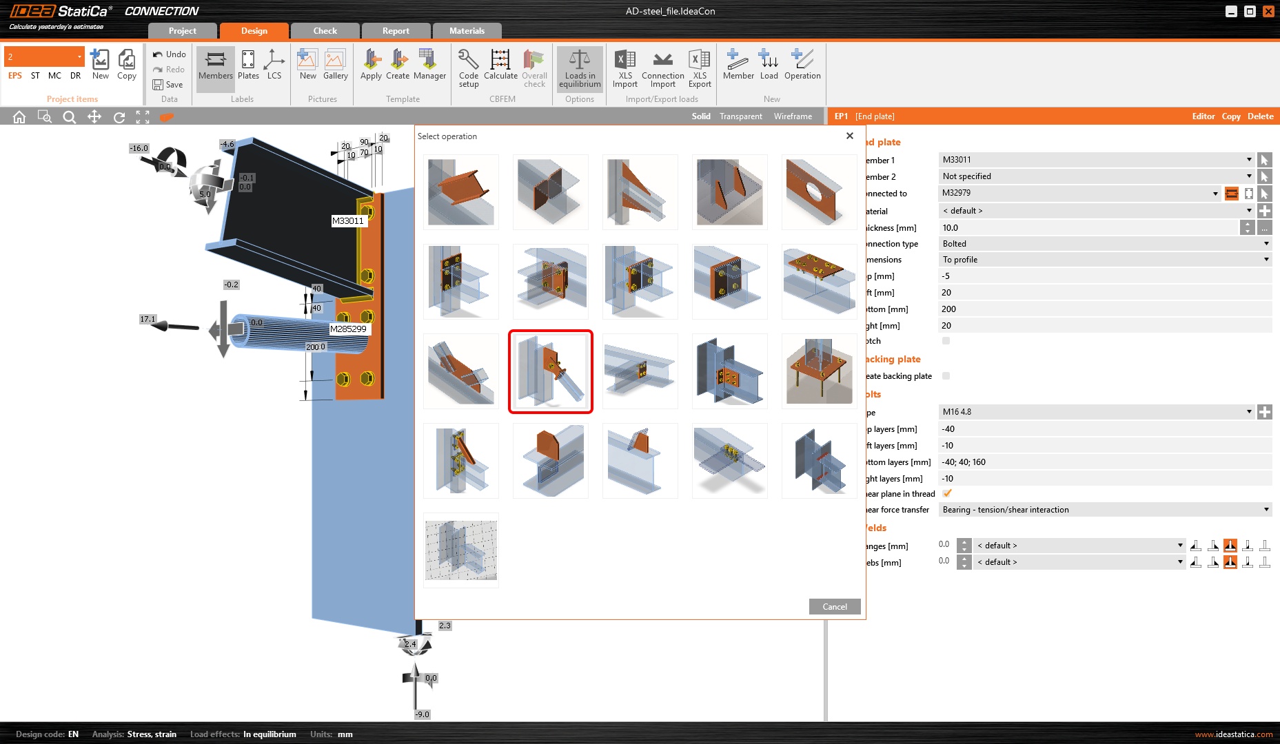1280x744 pixels.
Task: Click the Delete link for EP1
Action: (x=1260, y=116)
